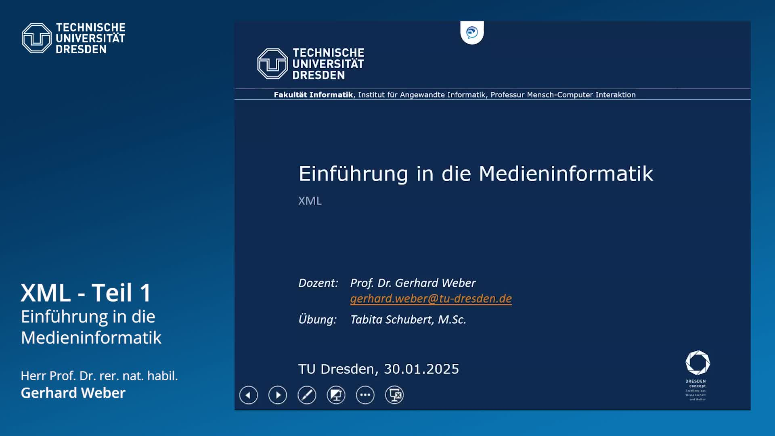Open the More slideshow options menu
Viewport: 775px width, 436px height.
(x=365, y=395)
